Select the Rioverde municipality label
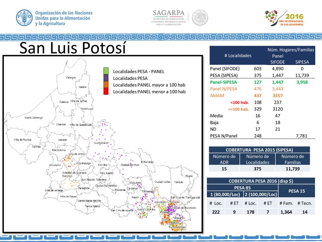Image resolution: width=322 pixels, height=242 pixels. [x=120, y=190]
